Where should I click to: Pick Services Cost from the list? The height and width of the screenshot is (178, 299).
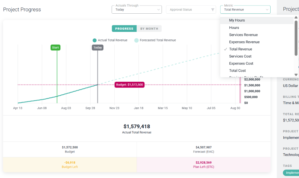coord(257,56)
